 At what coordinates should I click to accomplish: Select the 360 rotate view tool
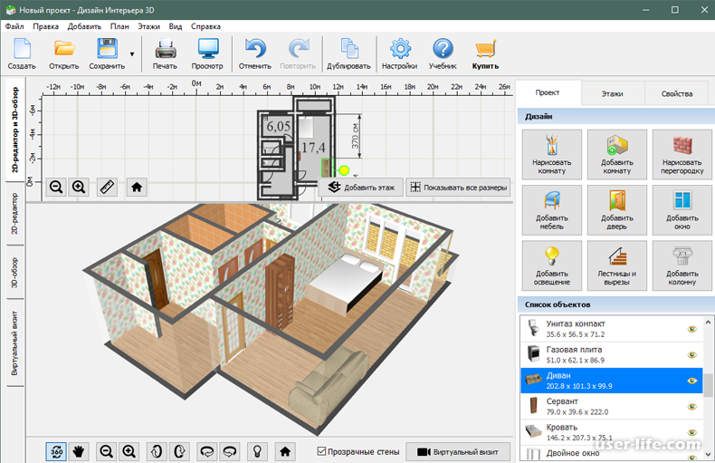tap(56, 450)
